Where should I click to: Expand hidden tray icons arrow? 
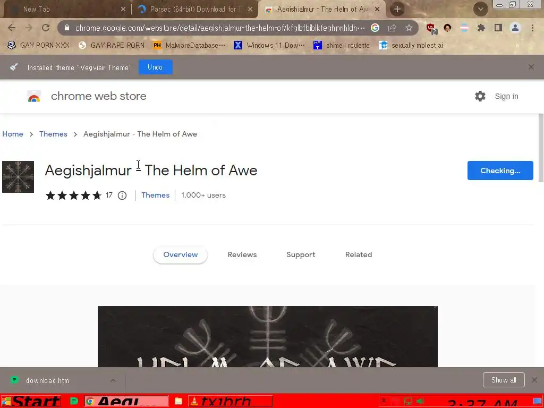(x=384, y=401)
